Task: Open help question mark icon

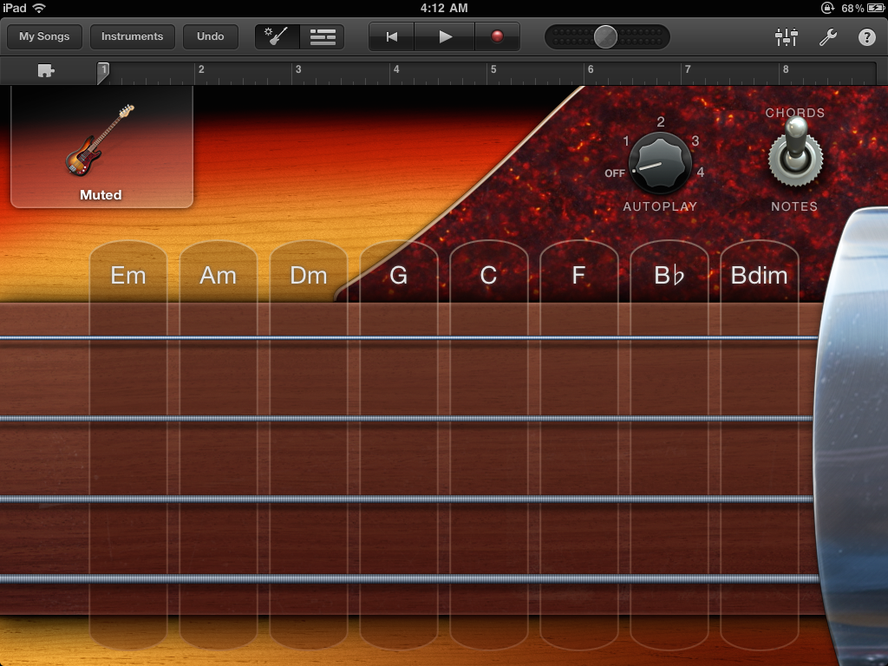Action: 866,36
